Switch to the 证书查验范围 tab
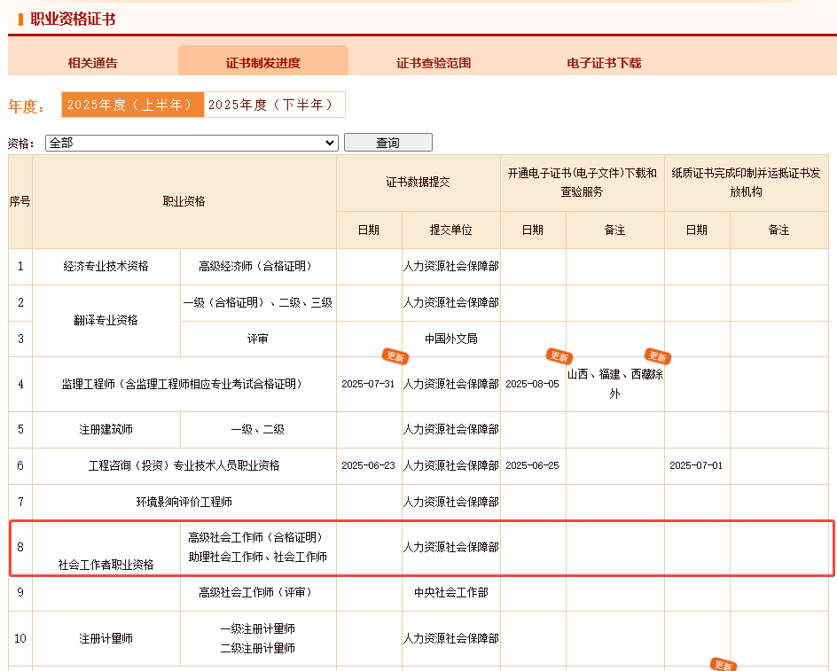The height and width of the screenshot is (671, 837). pos(434,63)
